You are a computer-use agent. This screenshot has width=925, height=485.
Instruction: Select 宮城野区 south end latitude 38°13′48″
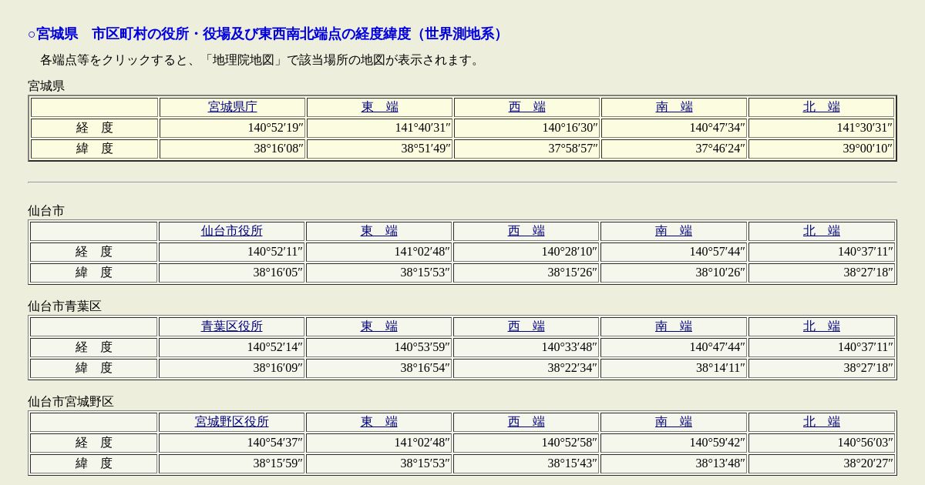point(720,463)
